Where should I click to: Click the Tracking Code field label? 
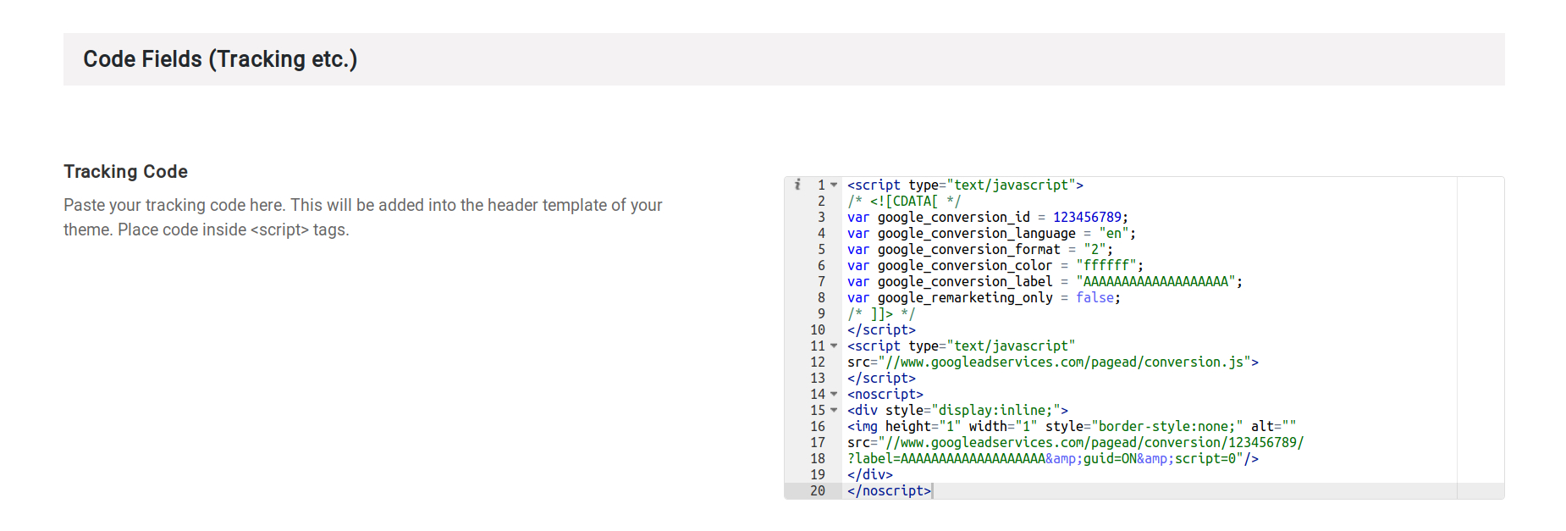[x=125, y=171]
